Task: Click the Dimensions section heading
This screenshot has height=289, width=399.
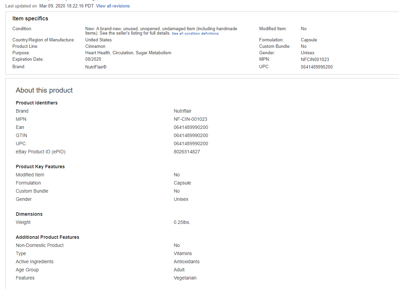Action: point(29,214)
